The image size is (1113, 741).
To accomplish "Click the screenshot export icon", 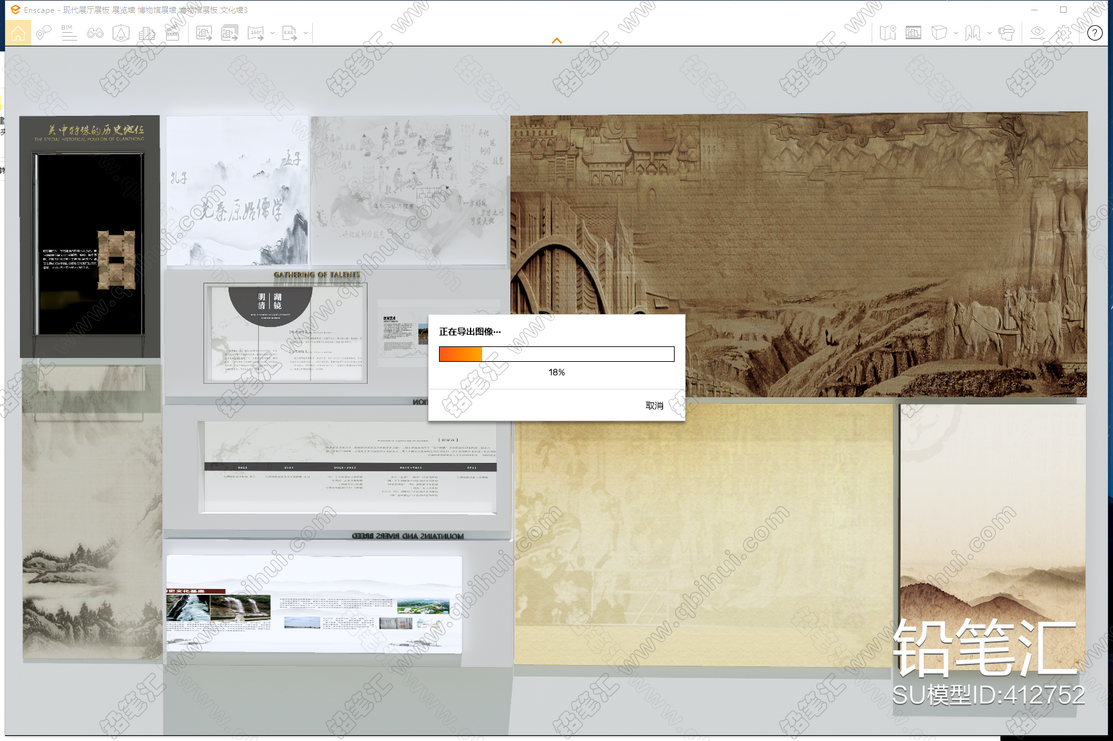I will pos(204,33).
